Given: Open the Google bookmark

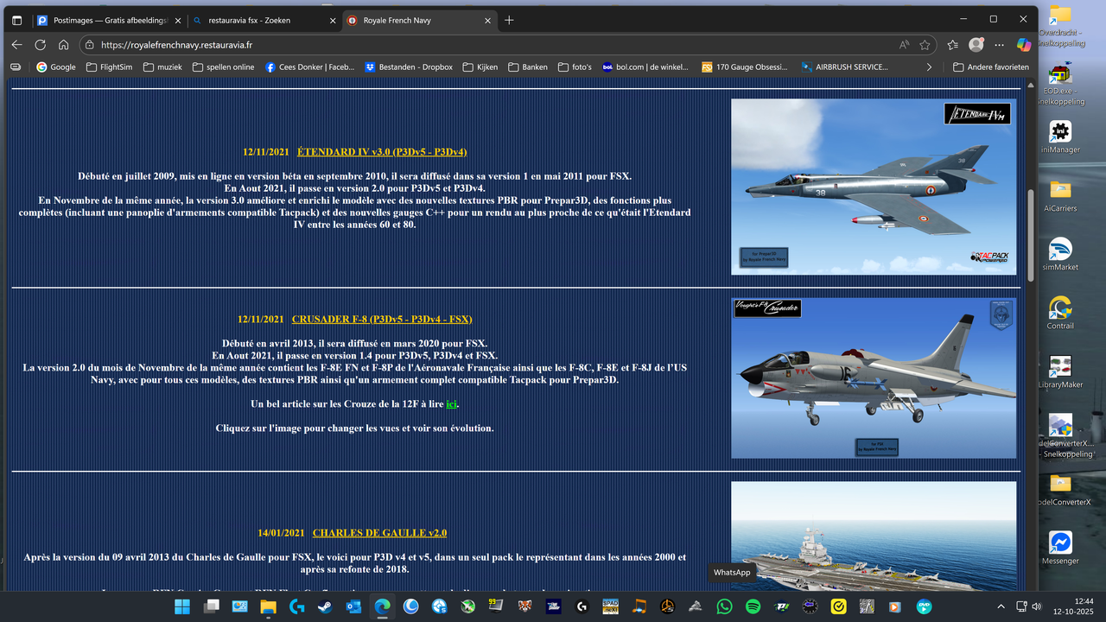Looking at the screenshot, I should 55,67.
